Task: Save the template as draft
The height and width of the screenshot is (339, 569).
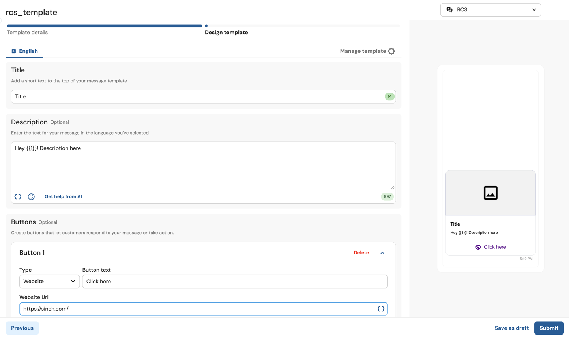Action: [x=511, y=328]
